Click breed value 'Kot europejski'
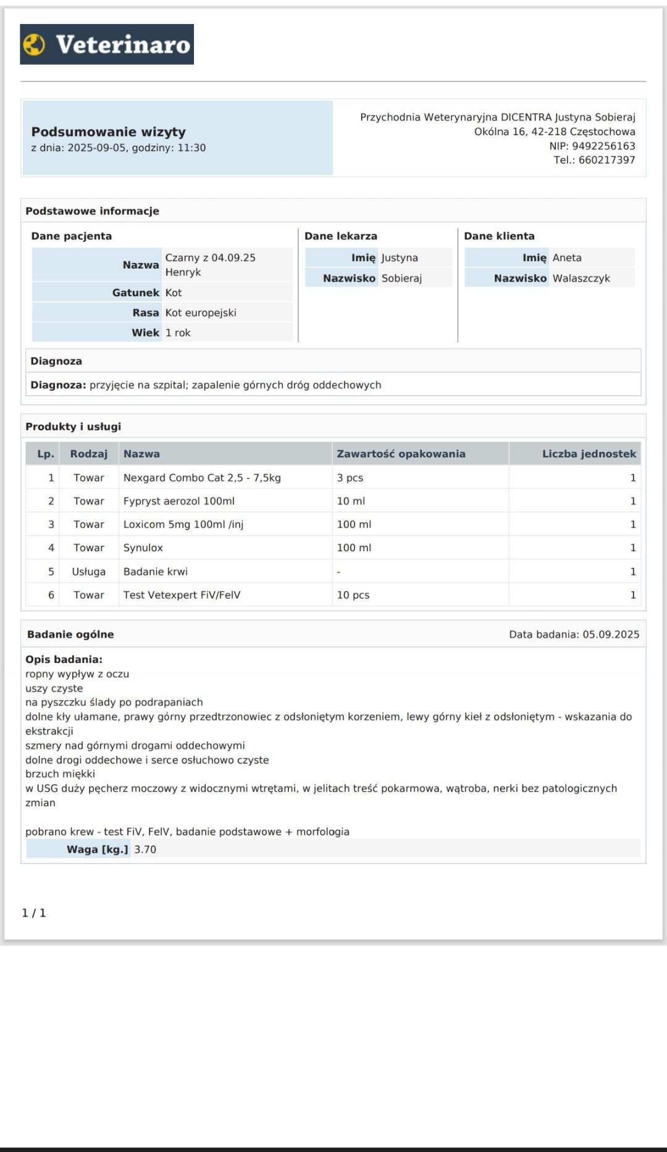 coord(201,312)
